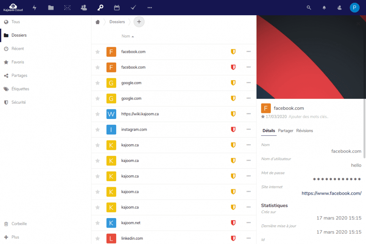Open actions menu for kajoom.net row

click(248, 223)
